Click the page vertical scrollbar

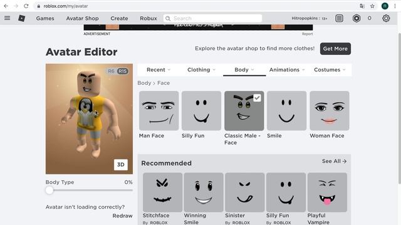tap(399, 108)
